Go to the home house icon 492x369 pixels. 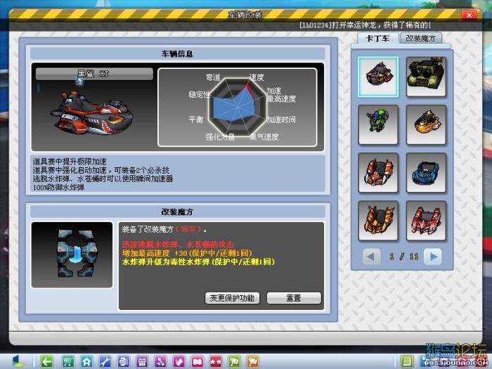coord(86,362)
